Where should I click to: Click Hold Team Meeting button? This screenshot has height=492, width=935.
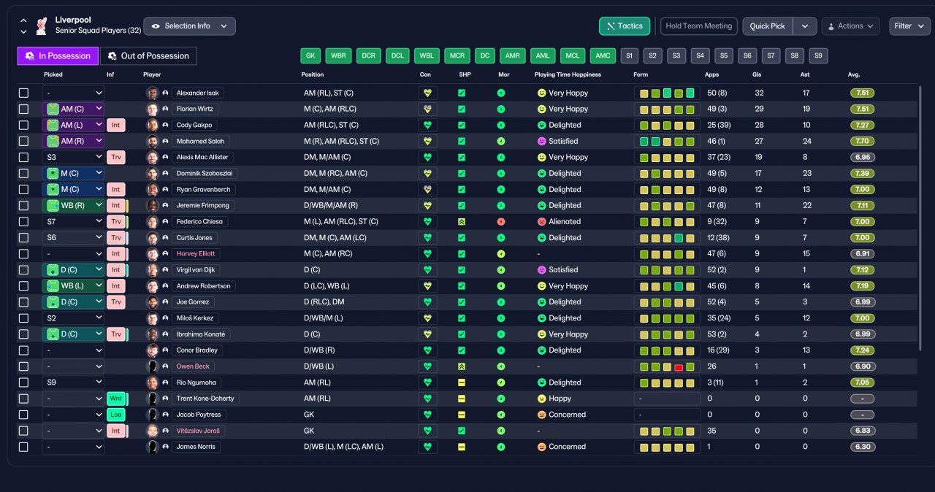click(698, 26)
